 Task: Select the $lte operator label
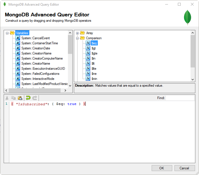coord(94,69)
